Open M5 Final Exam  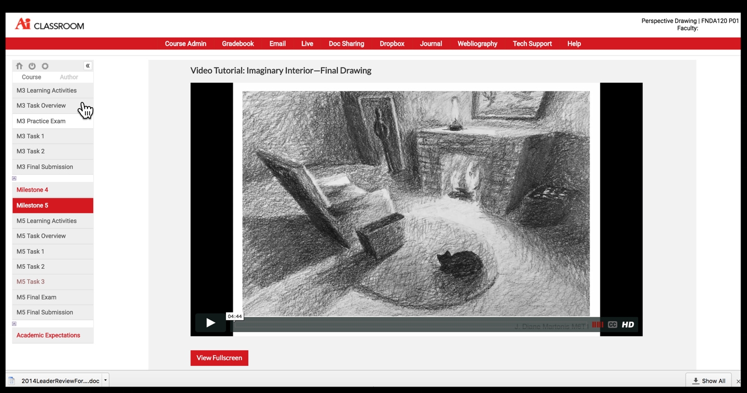[x=53, y=297]
